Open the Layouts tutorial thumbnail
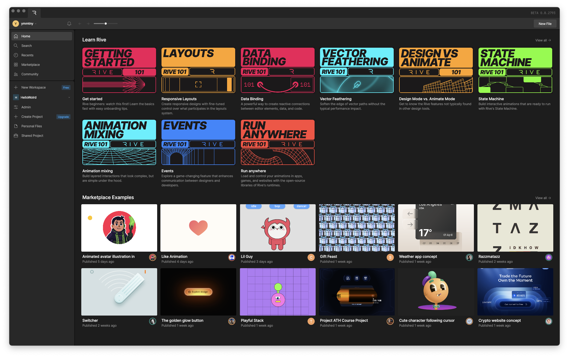569x357 pixels. click(198, 70)
